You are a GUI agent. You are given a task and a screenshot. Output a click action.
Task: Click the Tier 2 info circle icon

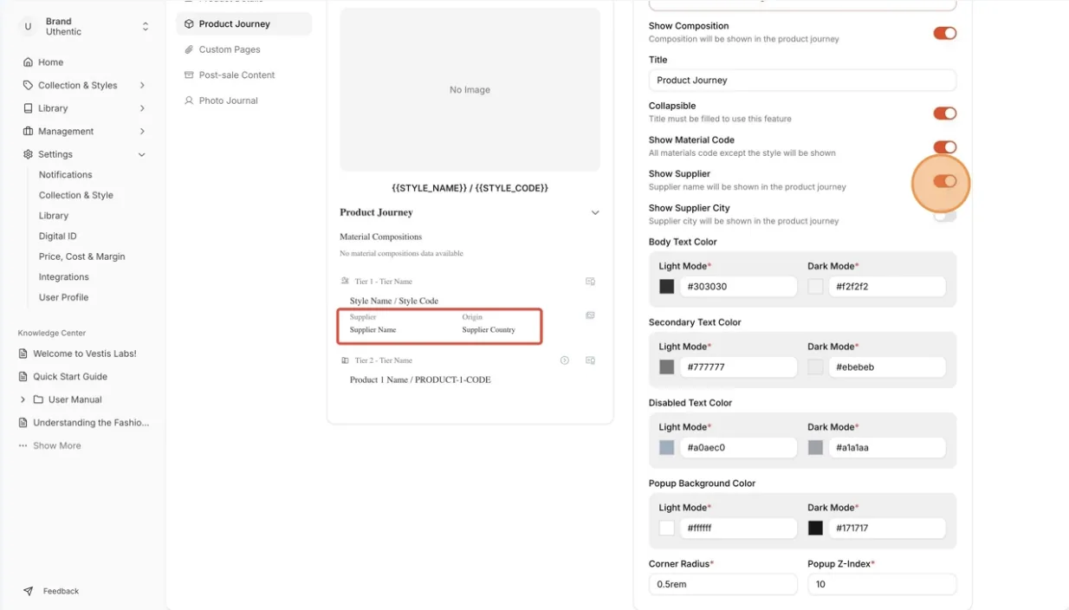click(x=565, y=360)
